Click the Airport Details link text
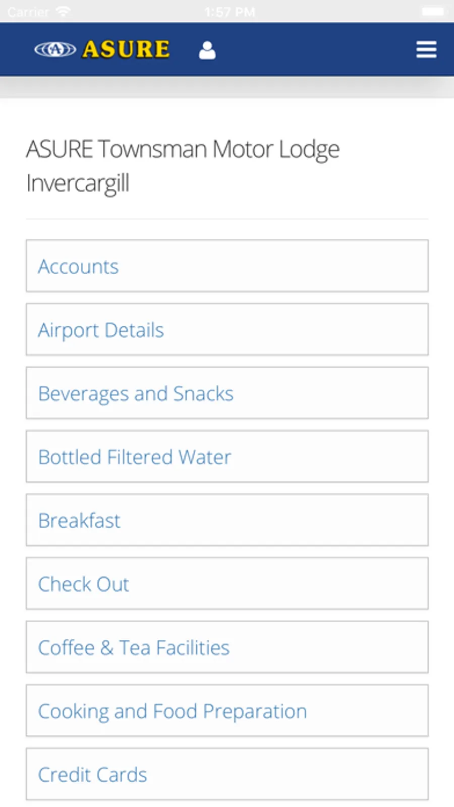 tap(101, 330)
